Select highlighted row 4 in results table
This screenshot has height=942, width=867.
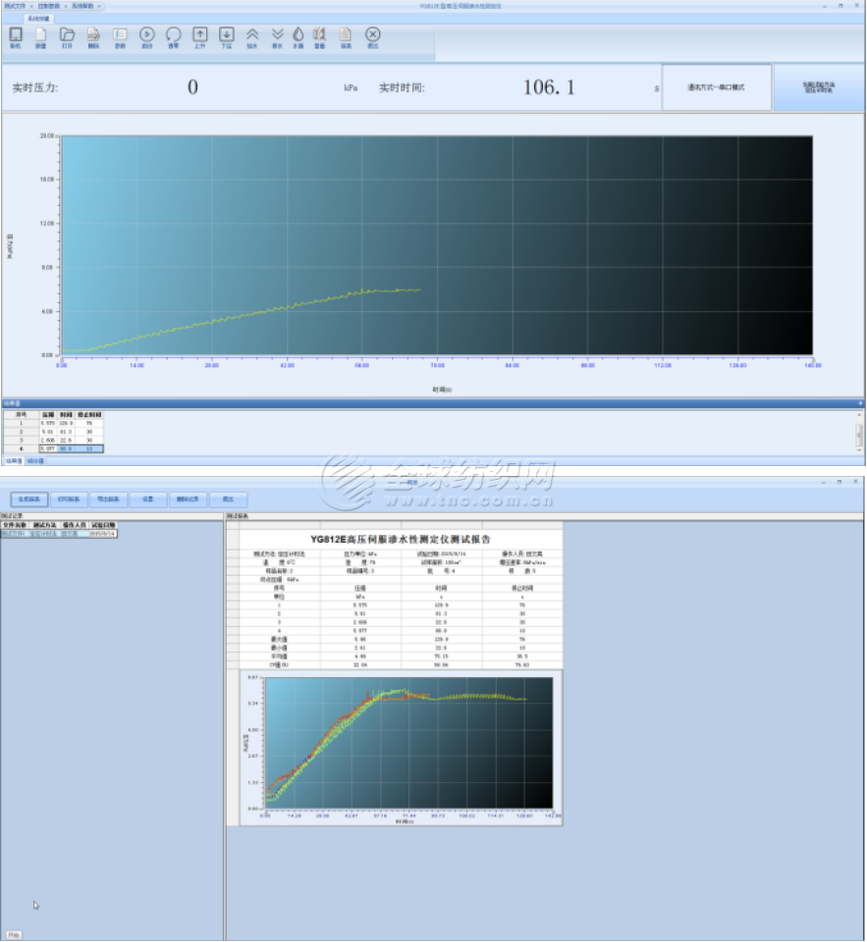pos(53,448)
